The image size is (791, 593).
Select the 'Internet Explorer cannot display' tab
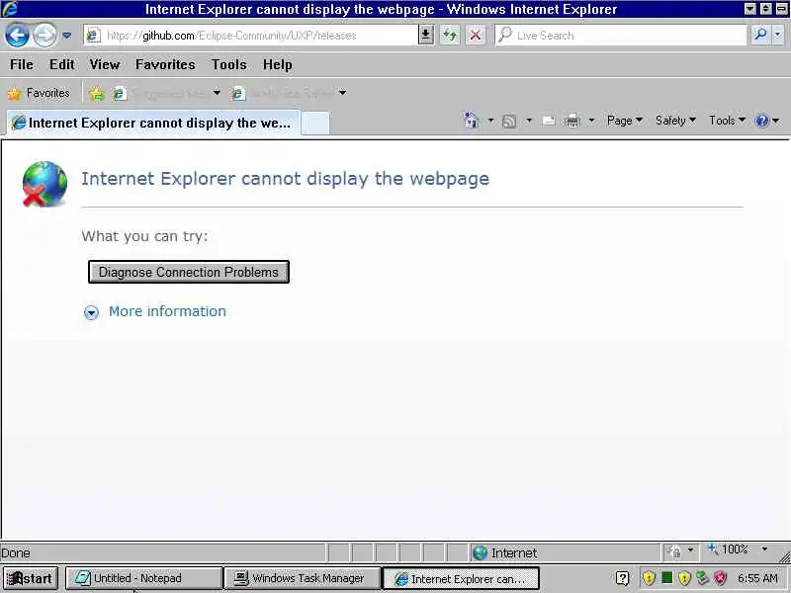pos(153,123)
